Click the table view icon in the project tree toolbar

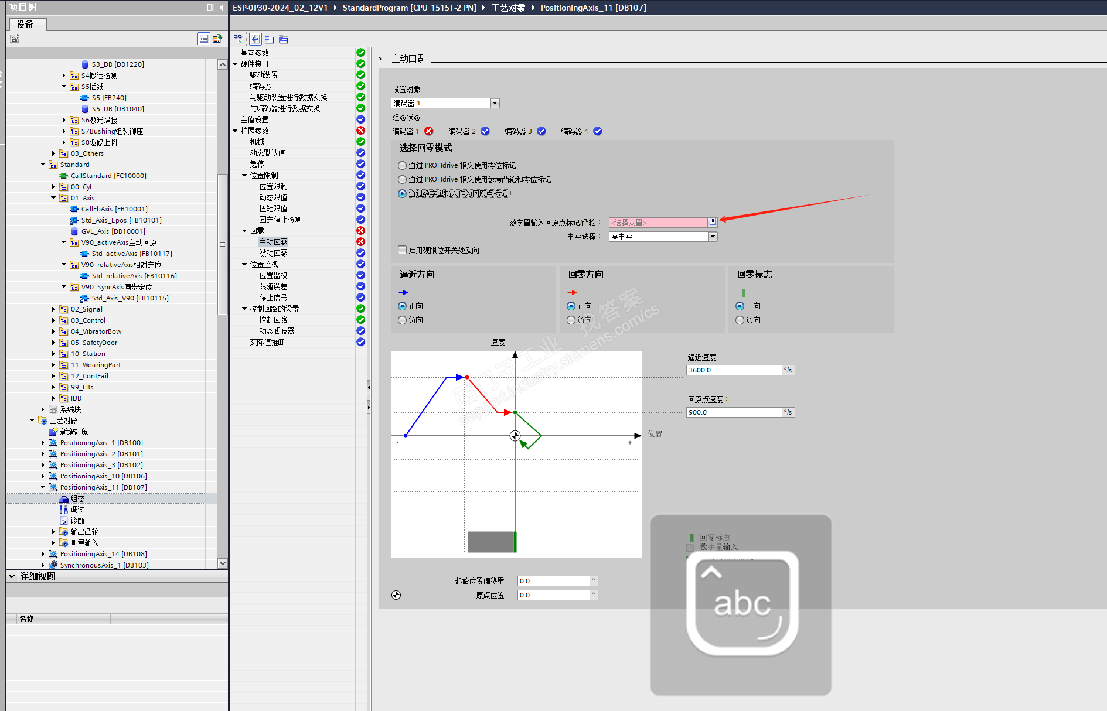[x=204, y=39]
